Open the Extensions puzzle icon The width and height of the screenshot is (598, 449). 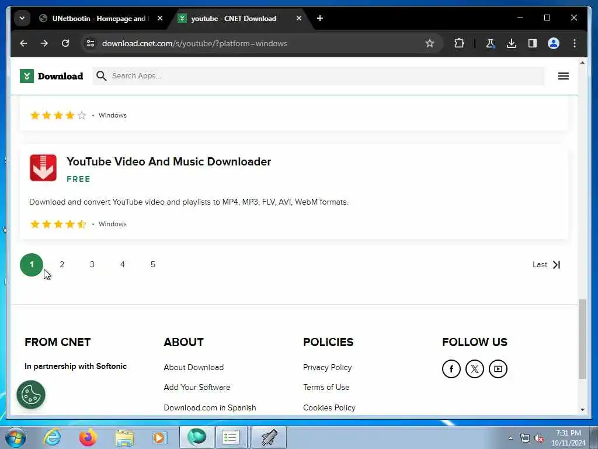coord(459,43)
